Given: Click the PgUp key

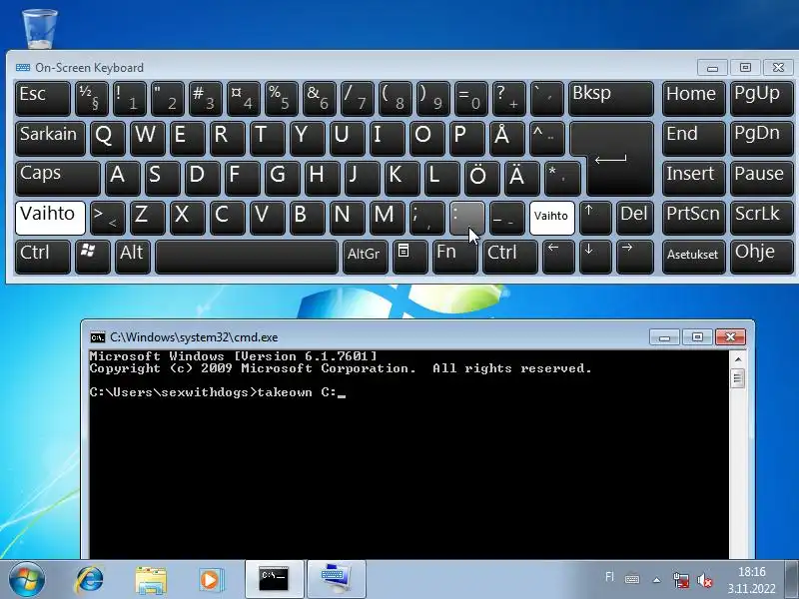Looking at the screenshot, I should [762, 98].
